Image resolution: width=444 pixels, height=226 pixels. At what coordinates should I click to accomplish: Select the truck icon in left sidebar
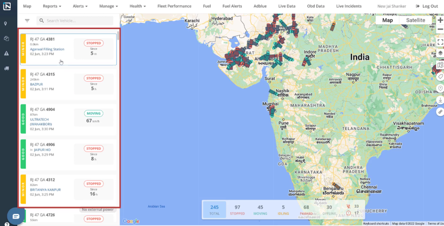tap(6, 68)
